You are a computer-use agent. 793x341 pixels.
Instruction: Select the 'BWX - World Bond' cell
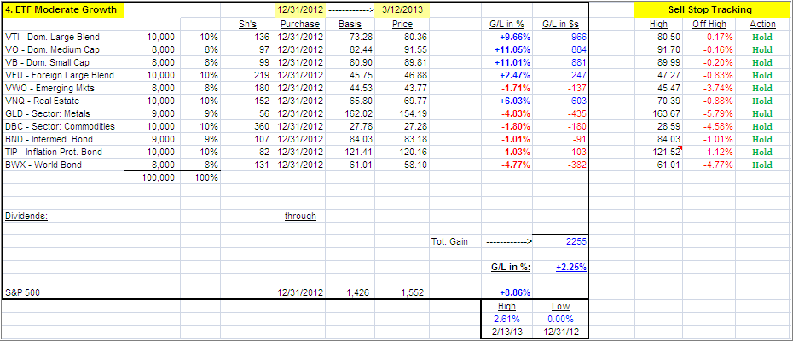pos(63,165)
